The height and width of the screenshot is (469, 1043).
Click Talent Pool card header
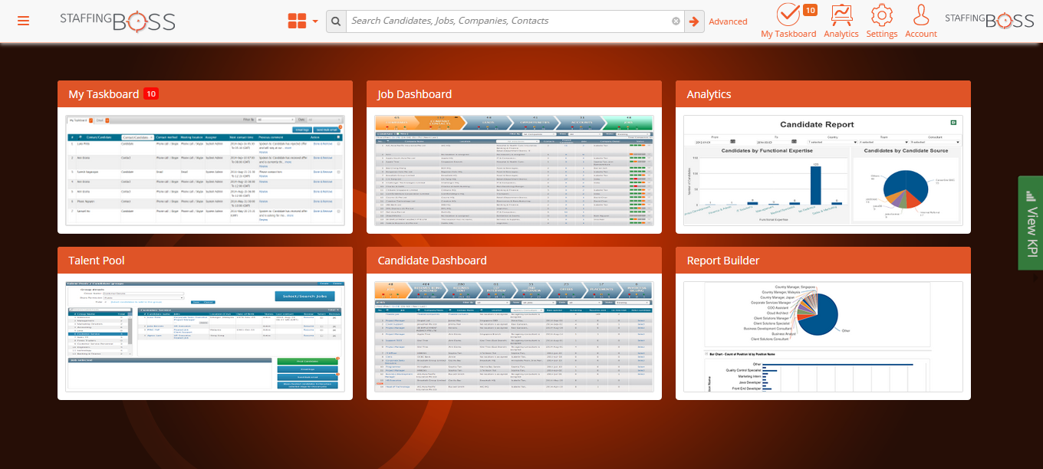coord(205,261)
